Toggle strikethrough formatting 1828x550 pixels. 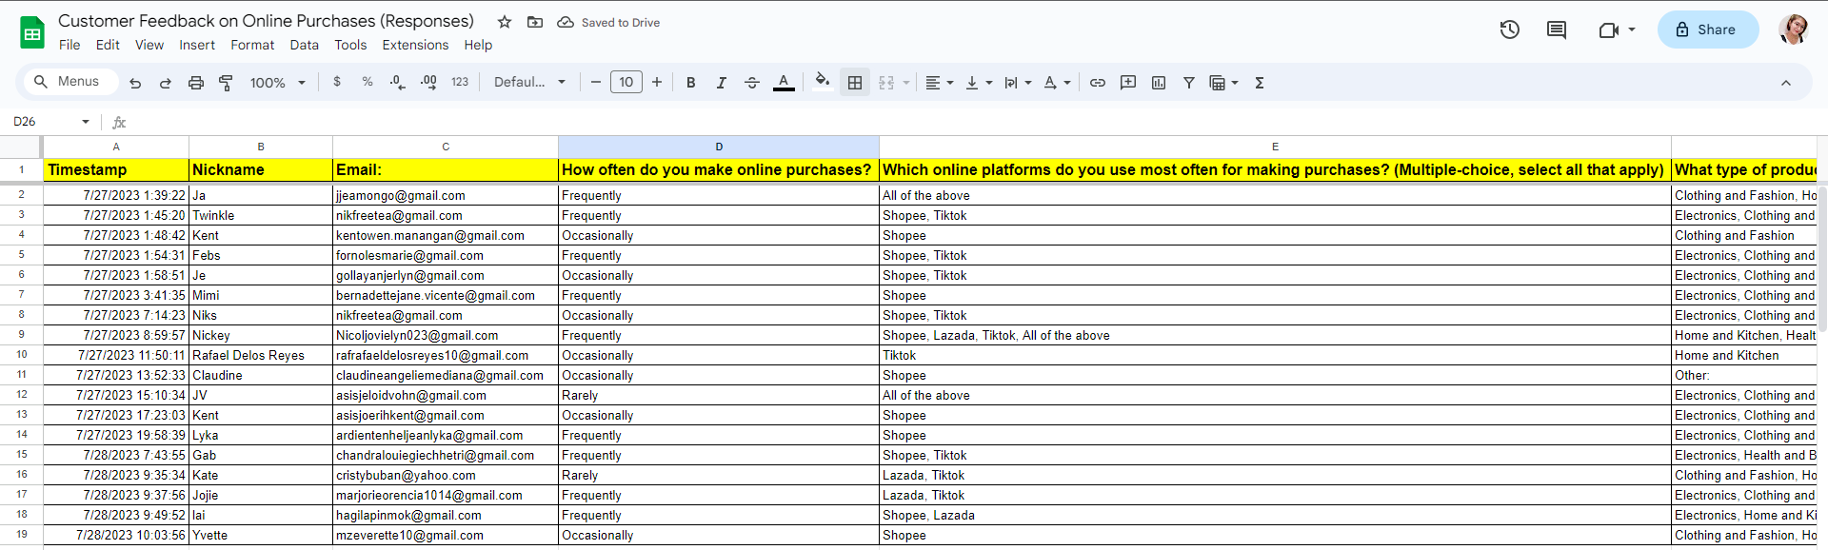pos(751,83)
